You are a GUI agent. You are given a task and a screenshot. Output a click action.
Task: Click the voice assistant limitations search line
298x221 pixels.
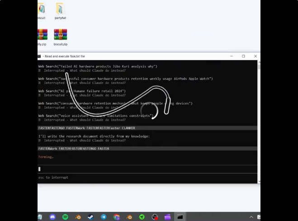pos(96,115)
